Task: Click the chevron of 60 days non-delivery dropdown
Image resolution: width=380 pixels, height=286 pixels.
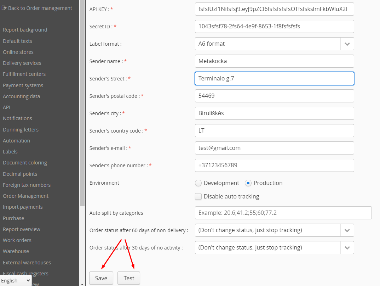Action: click(x=347, y=230)
